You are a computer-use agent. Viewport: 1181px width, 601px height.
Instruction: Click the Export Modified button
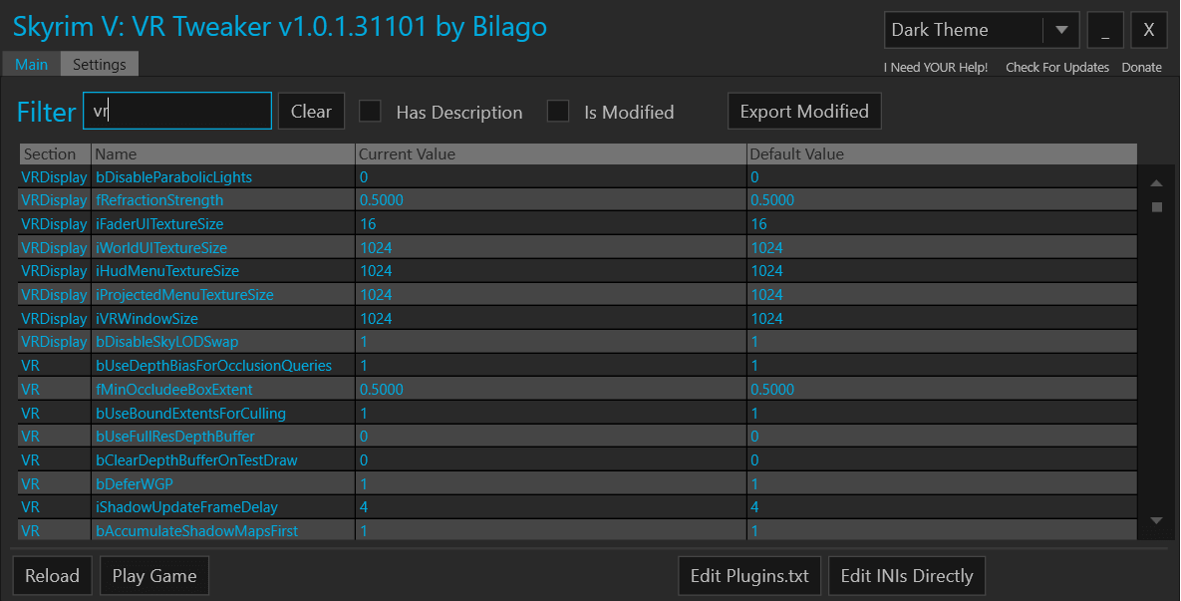(x=804, y=112)
